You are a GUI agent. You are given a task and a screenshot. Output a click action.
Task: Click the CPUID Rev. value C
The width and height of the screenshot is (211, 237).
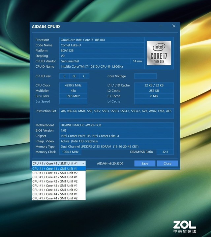(x=84, y=76)
